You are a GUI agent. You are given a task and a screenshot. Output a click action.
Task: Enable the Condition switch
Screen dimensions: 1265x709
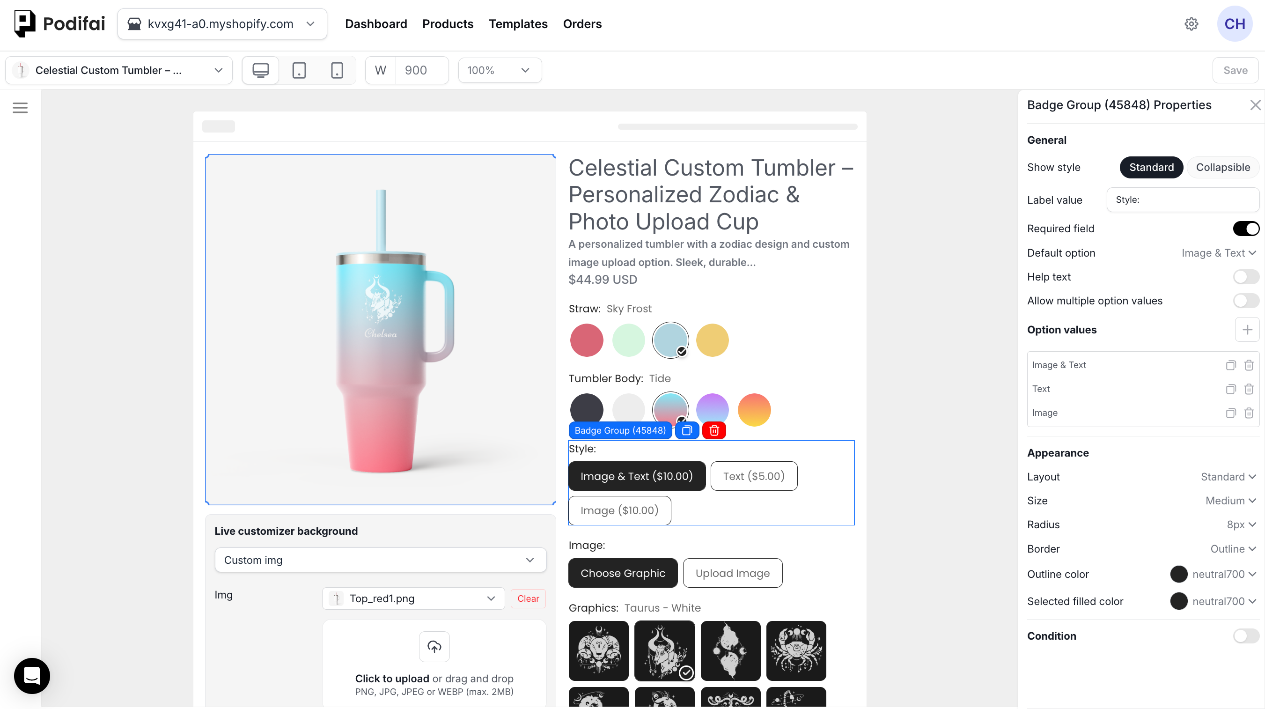pyautogui.click(x=1246, y=636)
